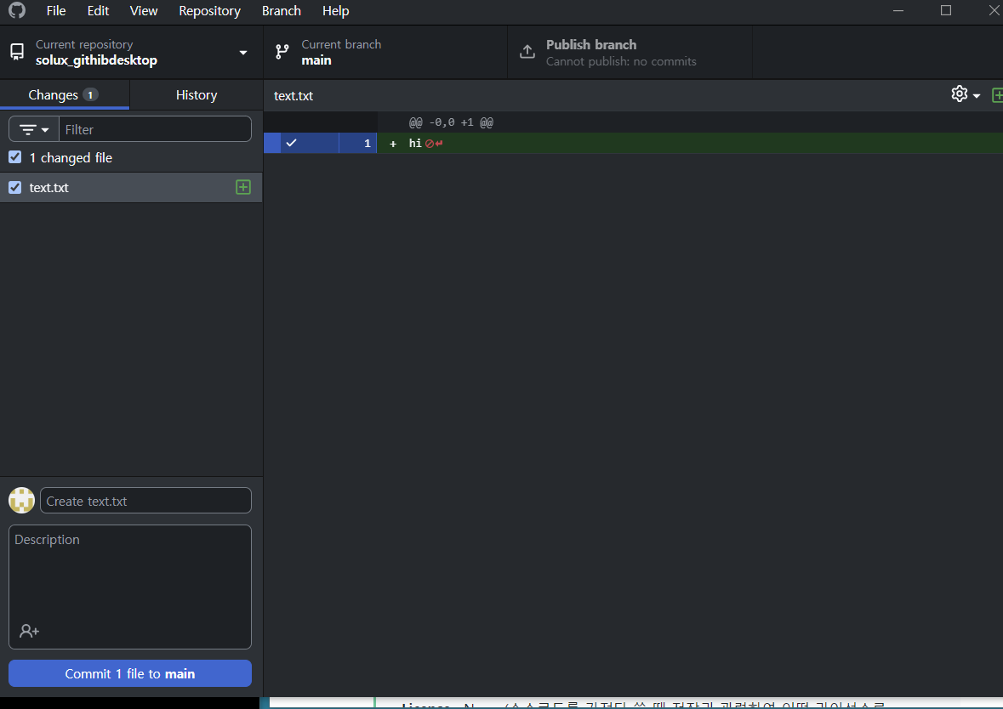
Task: Focus the Description text area
Action: (x=130, y=587)
